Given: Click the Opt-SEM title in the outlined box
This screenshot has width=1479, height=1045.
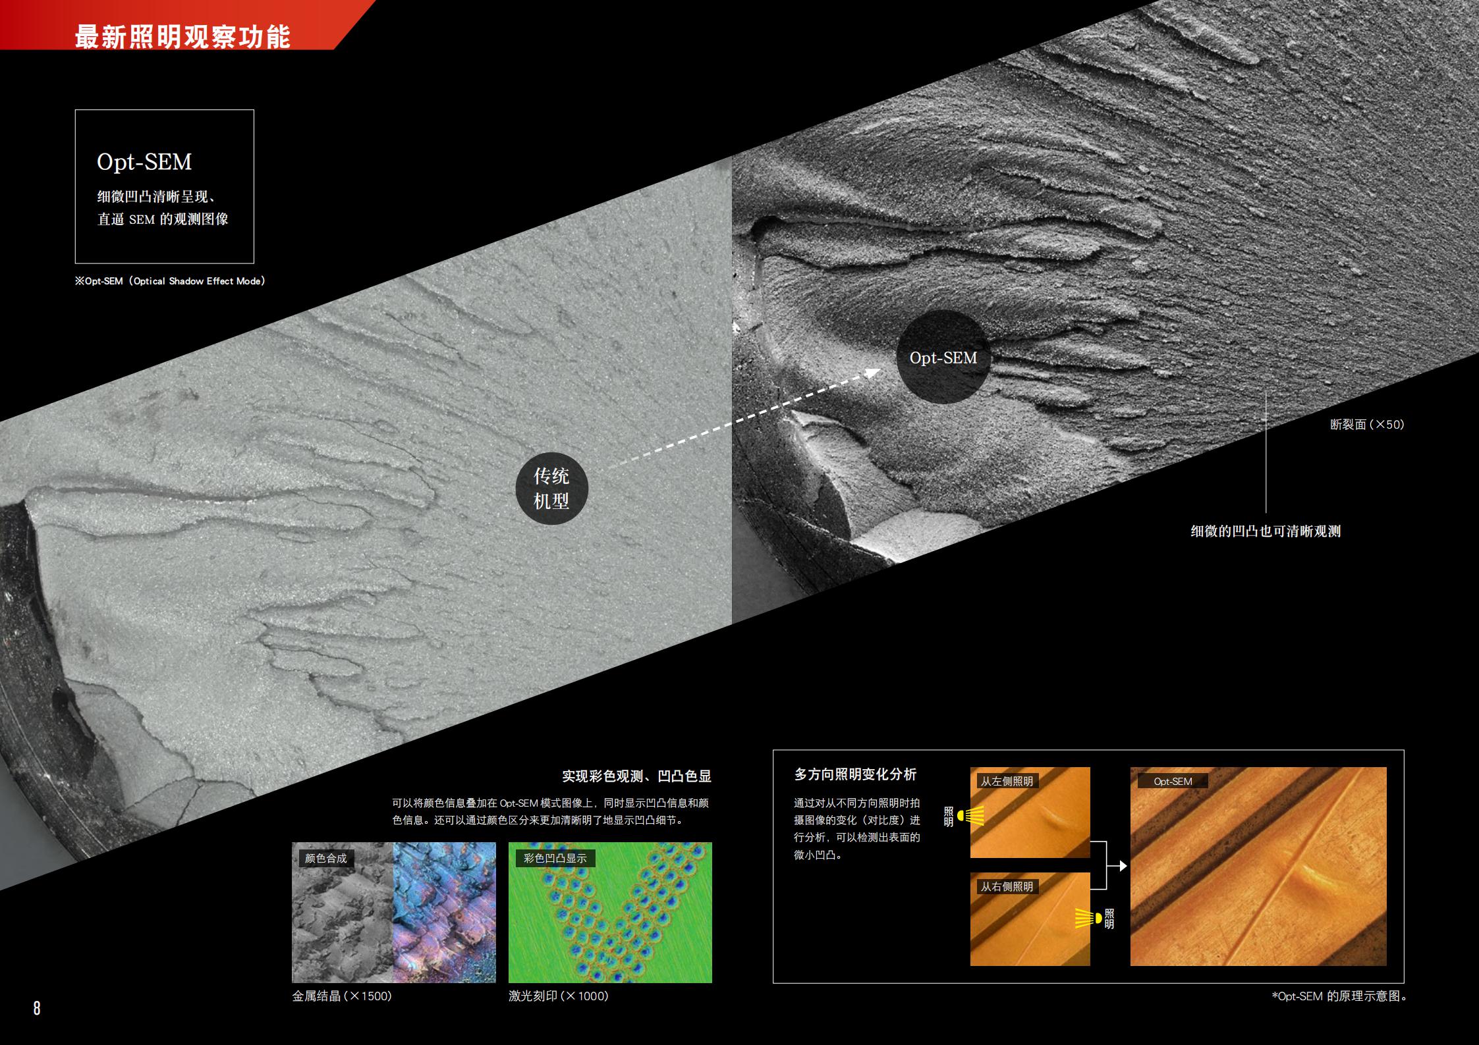Looking at the screenshot, I should [144, 162].
